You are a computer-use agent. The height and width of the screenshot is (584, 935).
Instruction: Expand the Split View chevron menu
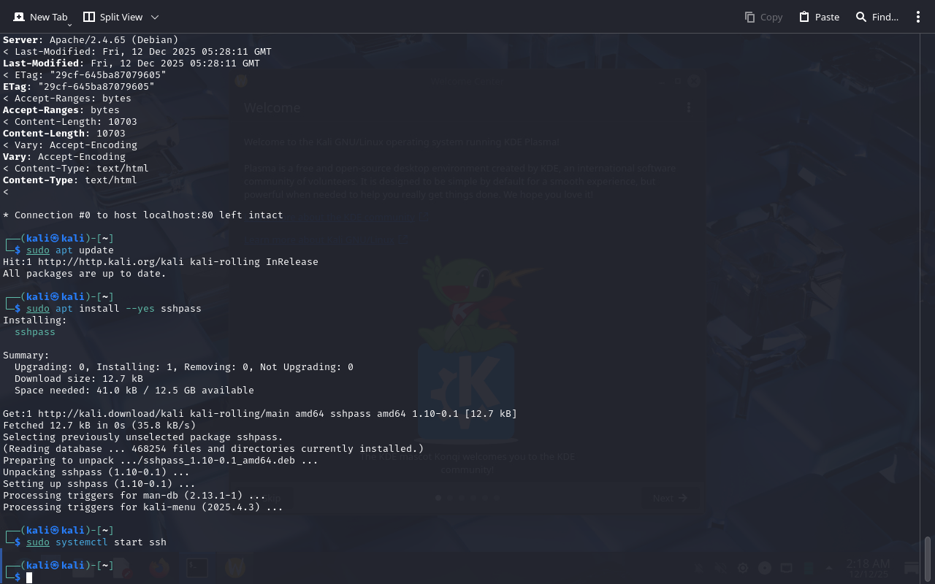click(155, 17)
